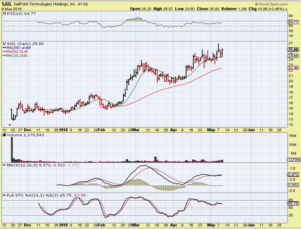The width and height of the screenshot is (301, 229).
Task: Click the MA(10) 24.66 legend text
Action: point(17,56)
